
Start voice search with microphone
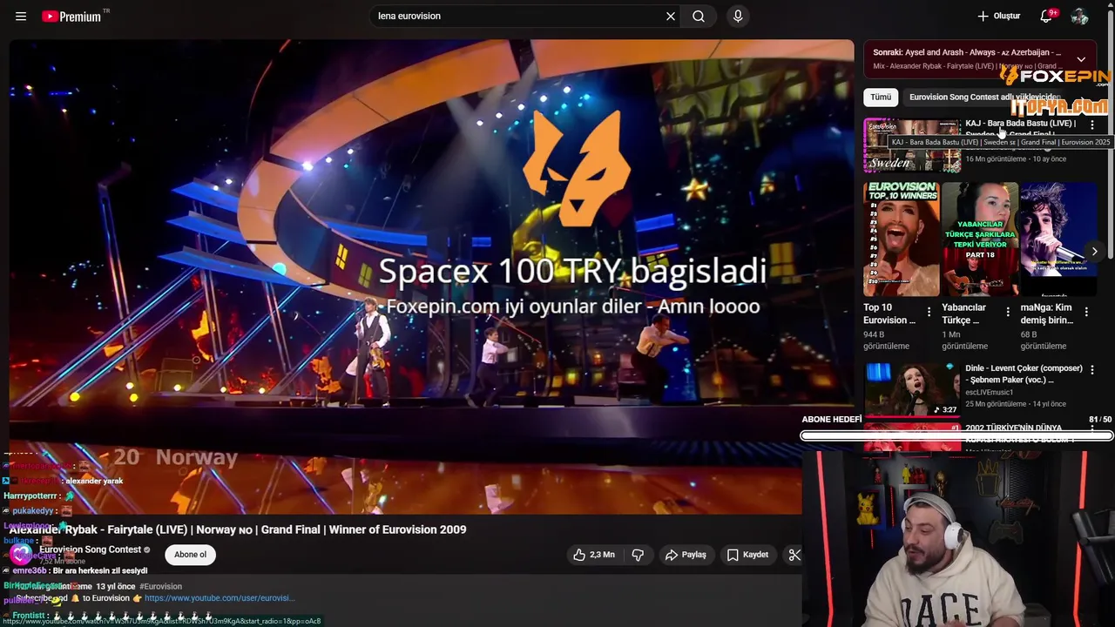738,17
